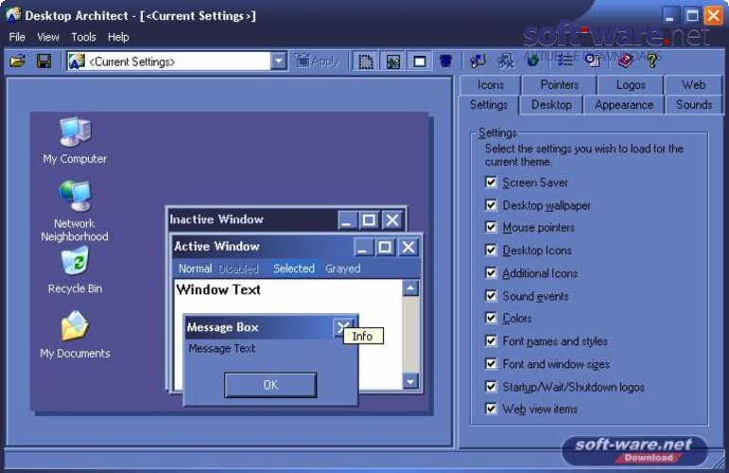Screen dimensions: 729x473
Task: Disable Font names and styles
Action: 491,341
